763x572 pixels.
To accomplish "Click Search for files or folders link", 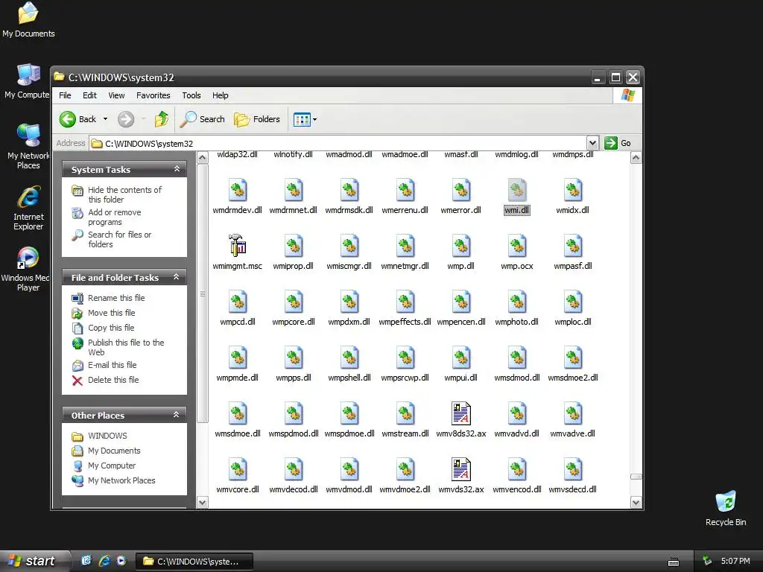I will click(119, 239).
